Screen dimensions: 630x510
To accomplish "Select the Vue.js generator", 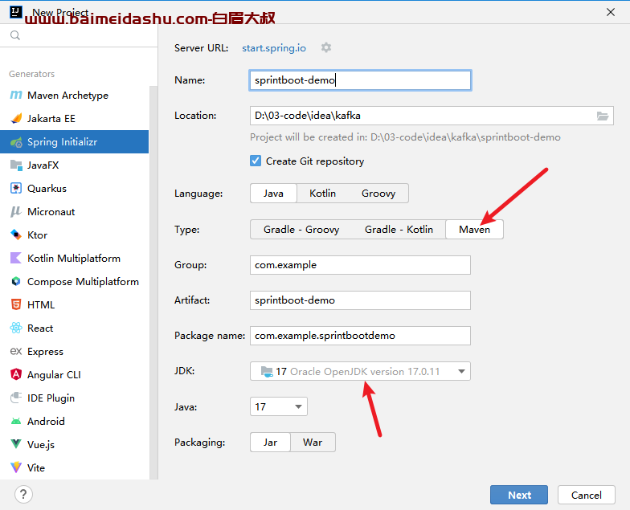I will (x=74, y=445).
